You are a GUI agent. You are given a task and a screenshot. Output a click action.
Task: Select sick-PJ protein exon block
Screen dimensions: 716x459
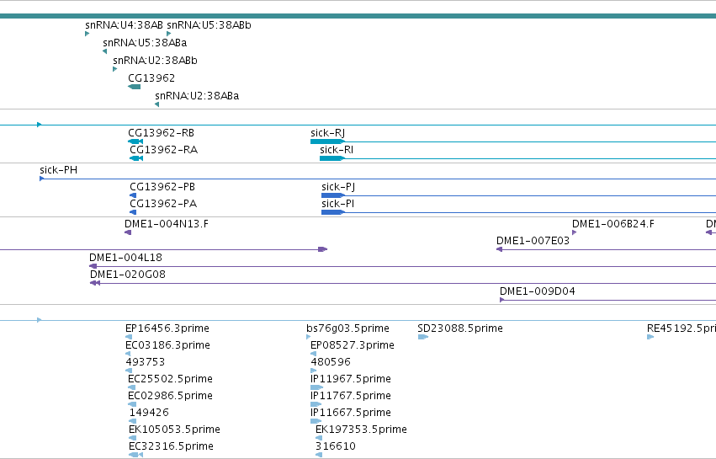(333, 195)
